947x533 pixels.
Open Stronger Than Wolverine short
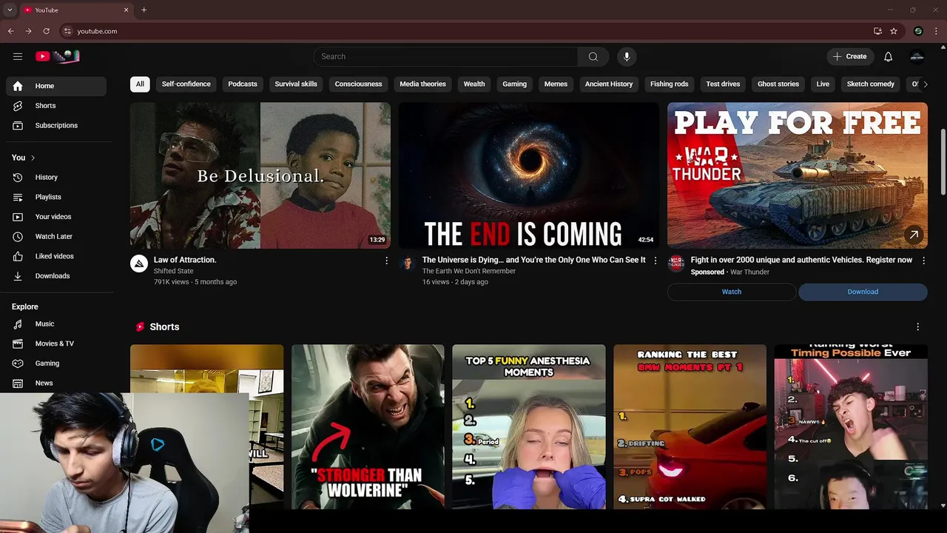(x=368, y=426)
